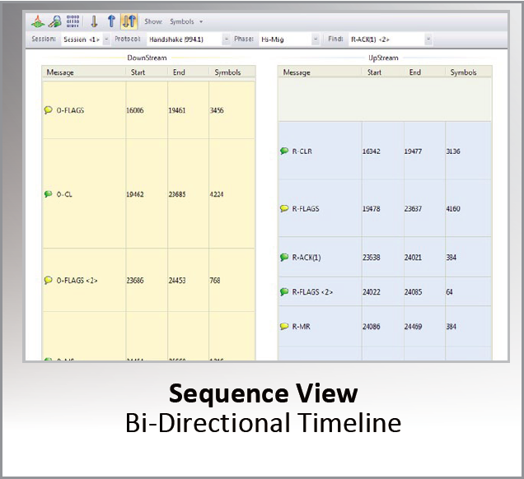Screen dimensions: 524x479
Task: Click R-CLR symbols value 3136
Action: [x=453, y=151]
